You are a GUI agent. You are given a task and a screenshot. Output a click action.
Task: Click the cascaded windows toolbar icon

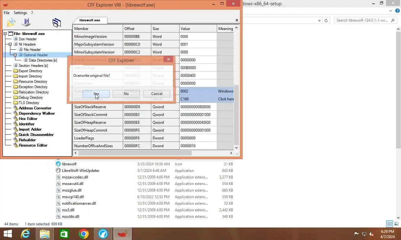pyautogui.click(x=57, y=22)
